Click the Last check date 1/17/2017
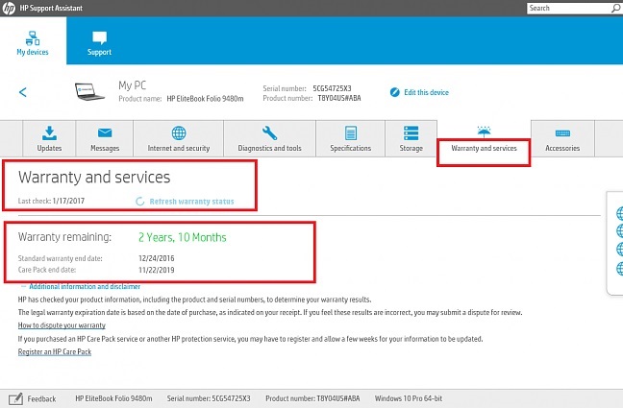Screen dimensions: 623x408 [68, 201]
